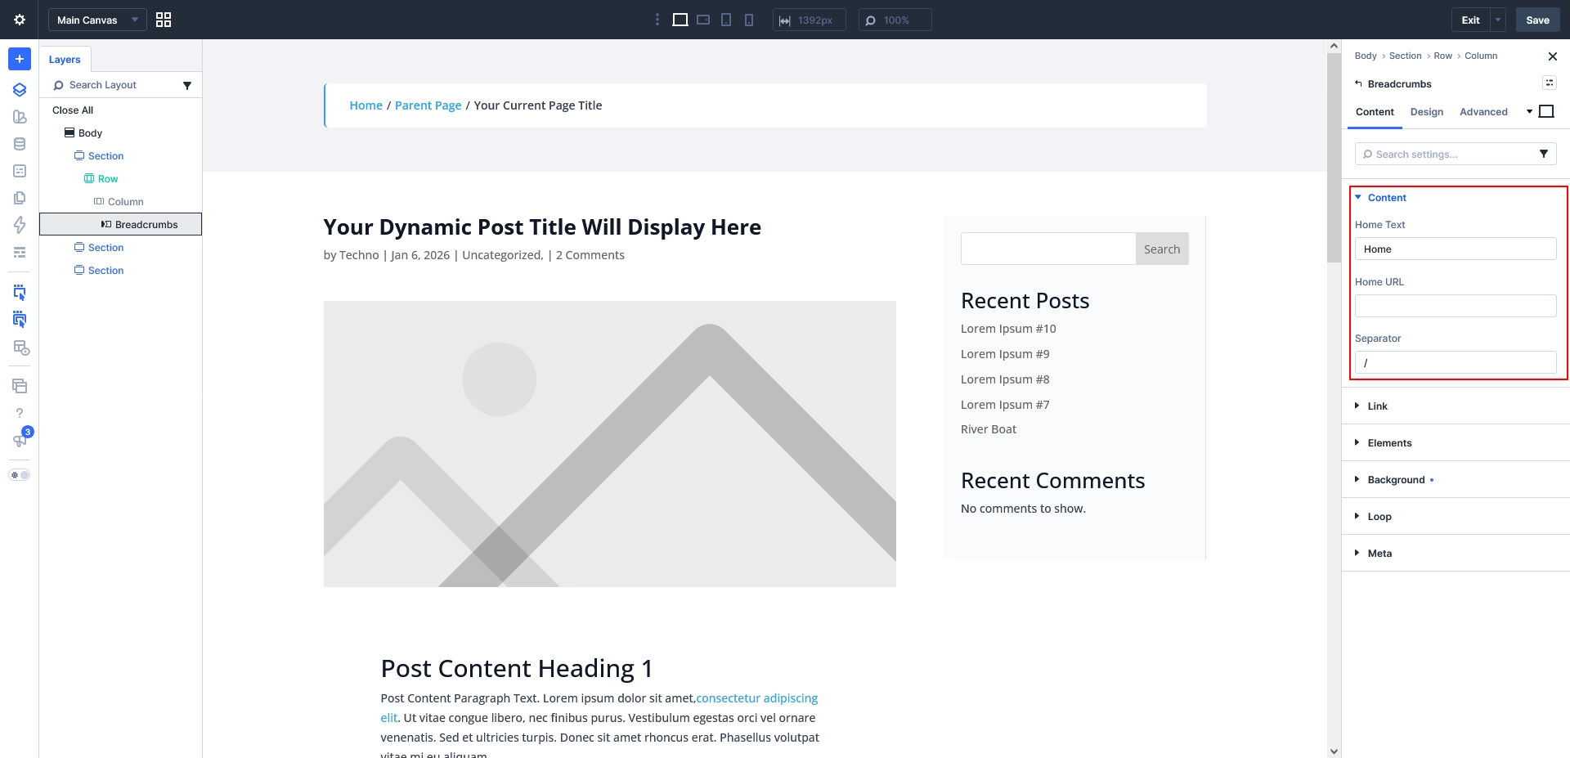Click the lightning bolt quick actions icon

point(20,225)
